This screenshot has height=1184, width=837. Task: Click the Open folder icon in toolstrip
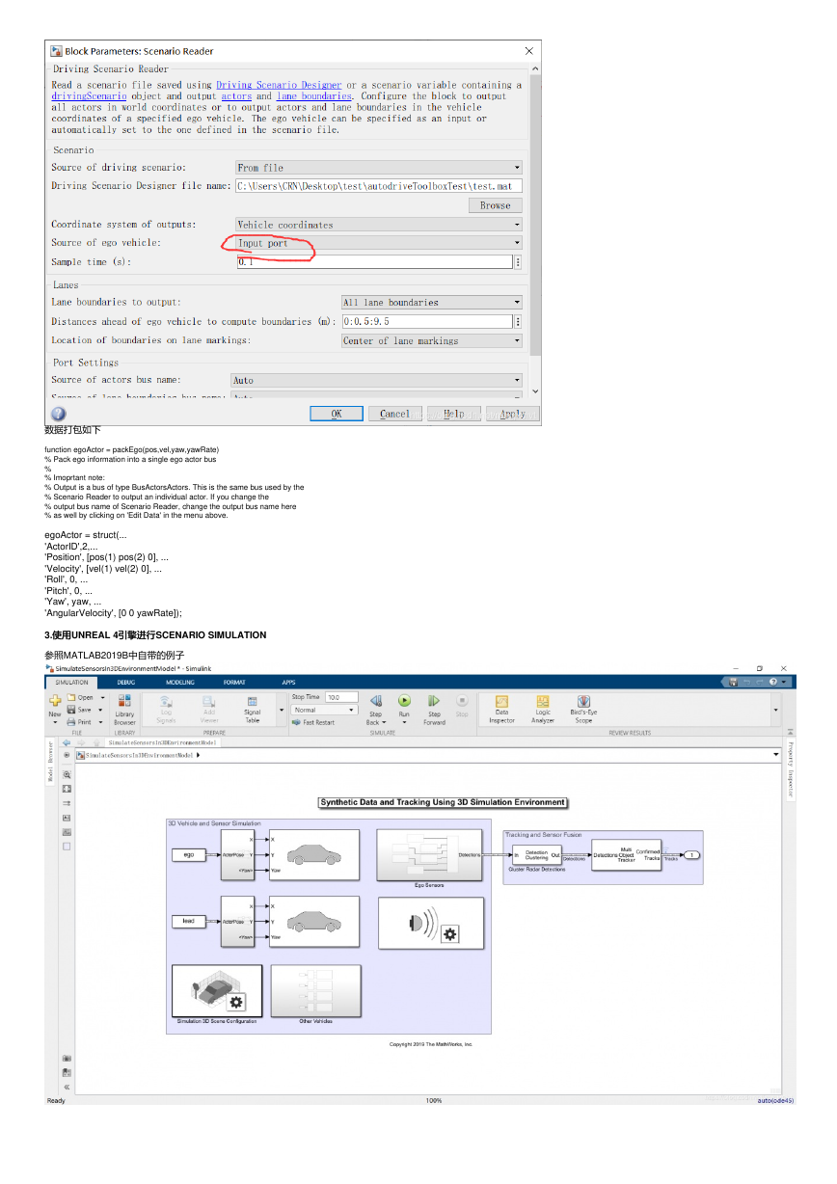71,697
